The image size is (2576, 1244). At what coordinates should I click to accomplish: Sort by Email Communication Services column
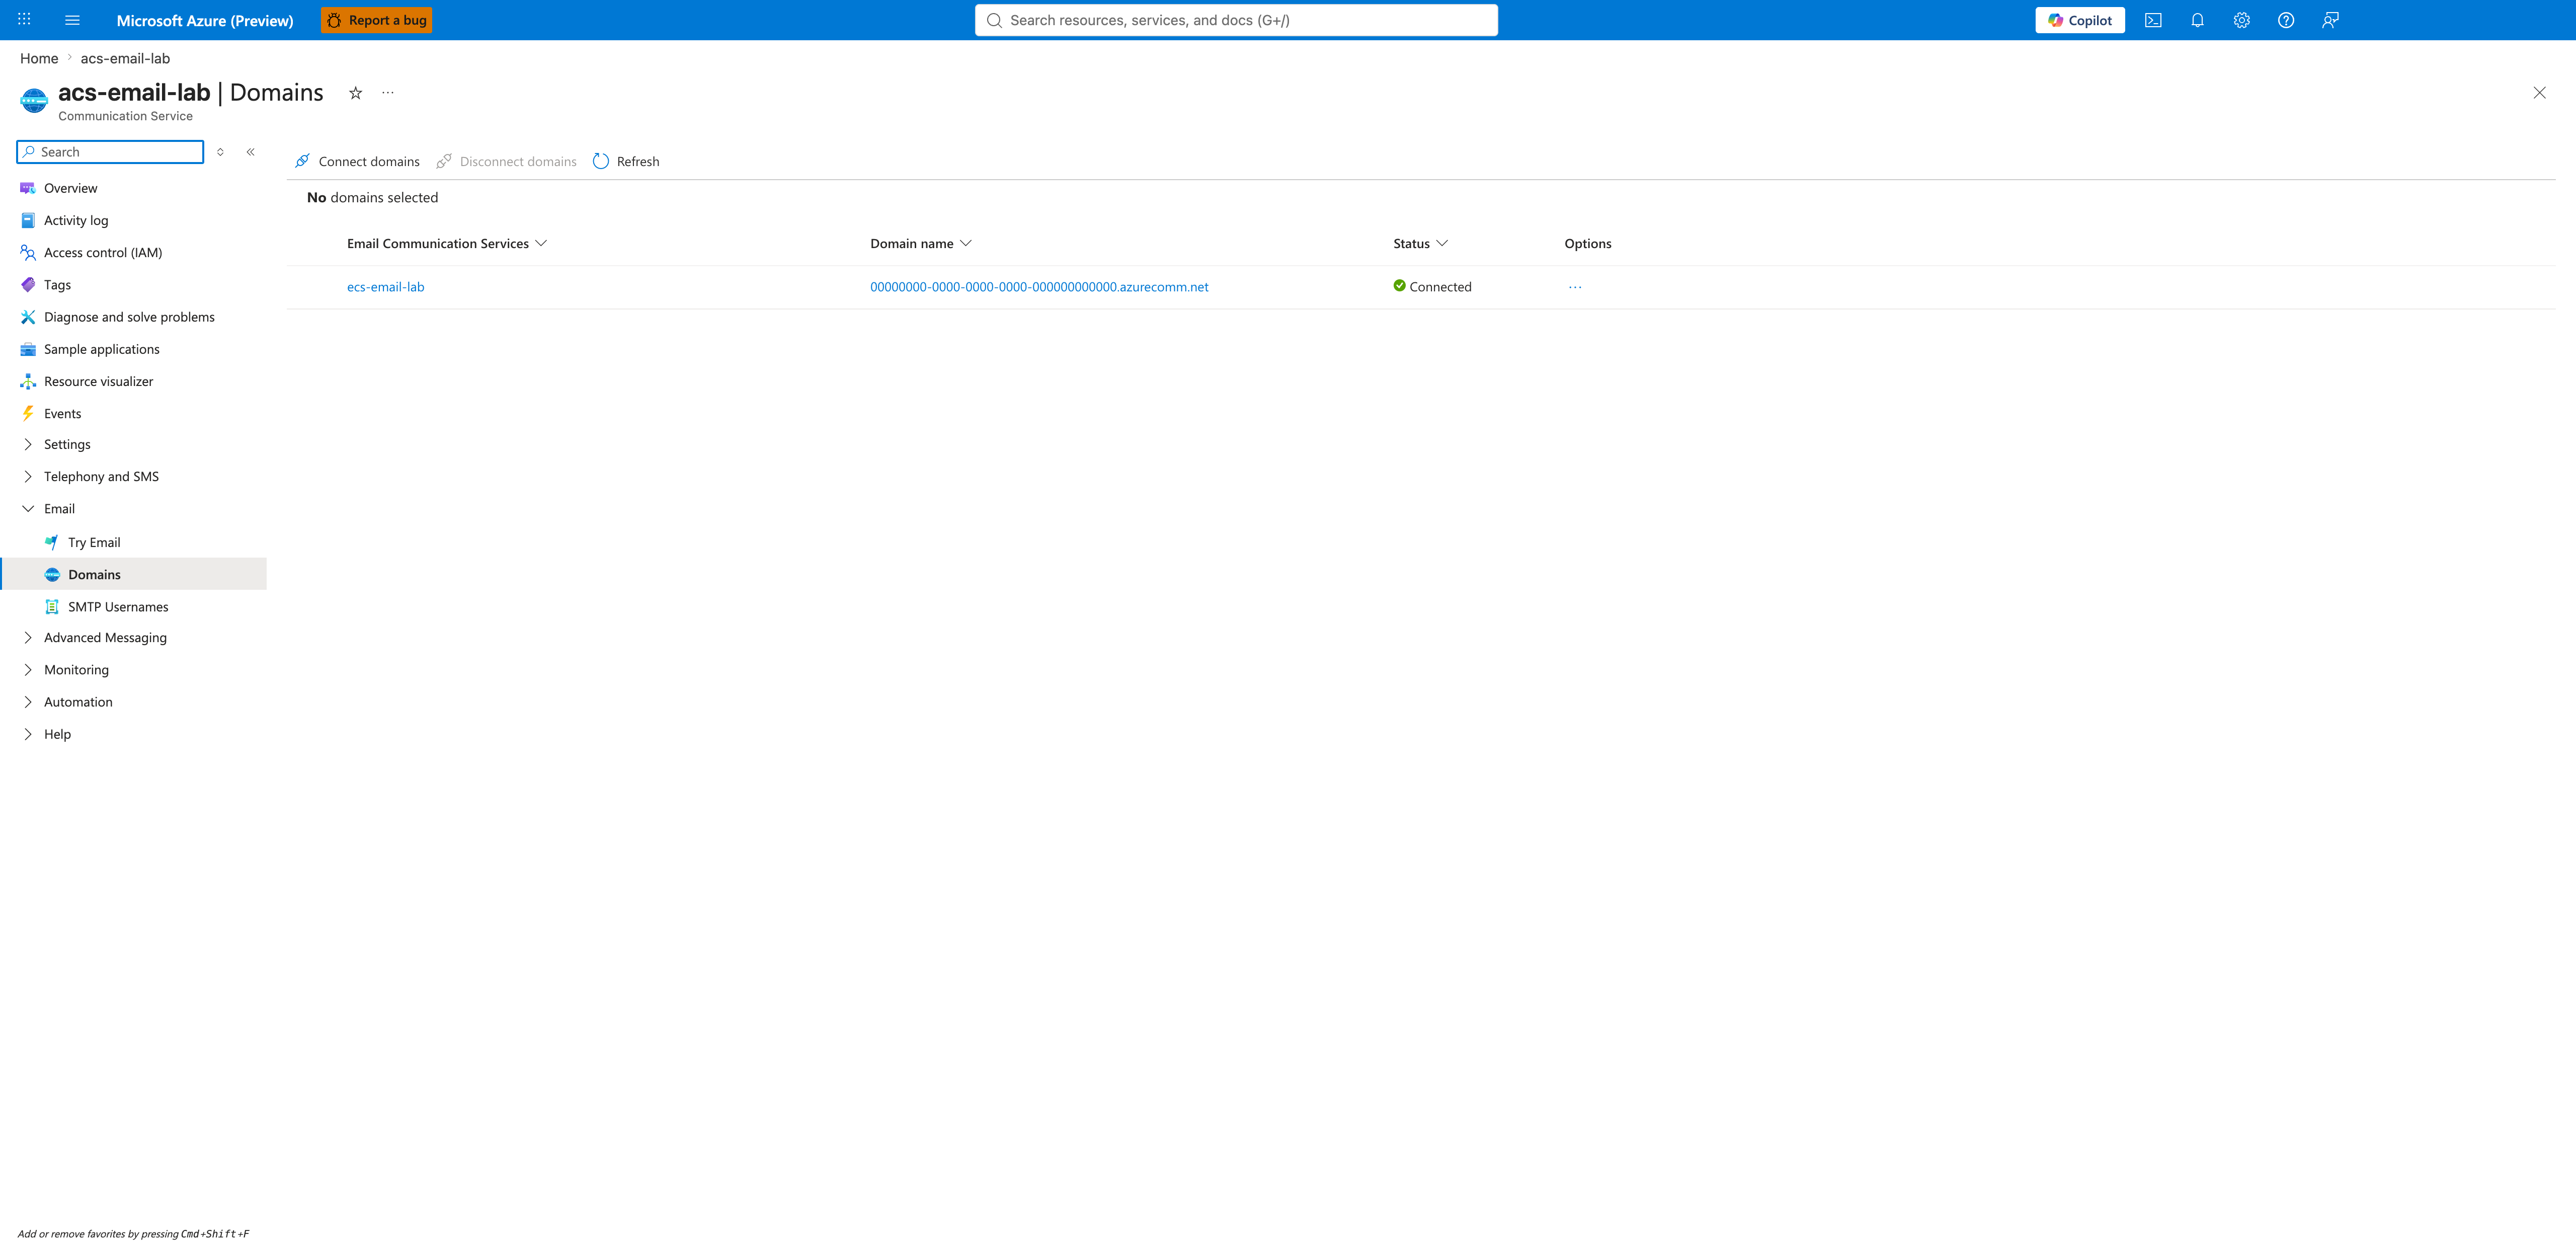[x=447, y=243]
